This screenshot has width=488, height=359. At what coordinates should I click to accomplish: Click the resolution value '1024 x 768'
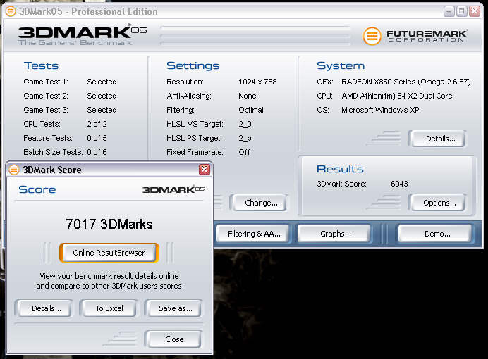click(257, 82)
